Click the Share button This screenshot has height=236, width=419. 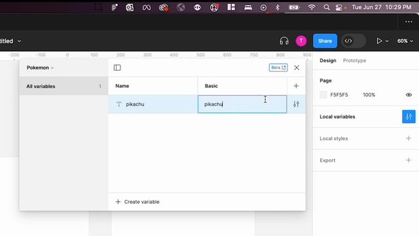click(x=325, y=41)
